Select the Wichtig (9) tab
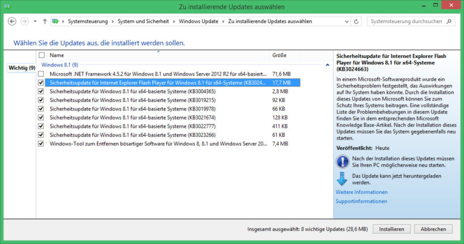464x244 pixels. point(22,68)
